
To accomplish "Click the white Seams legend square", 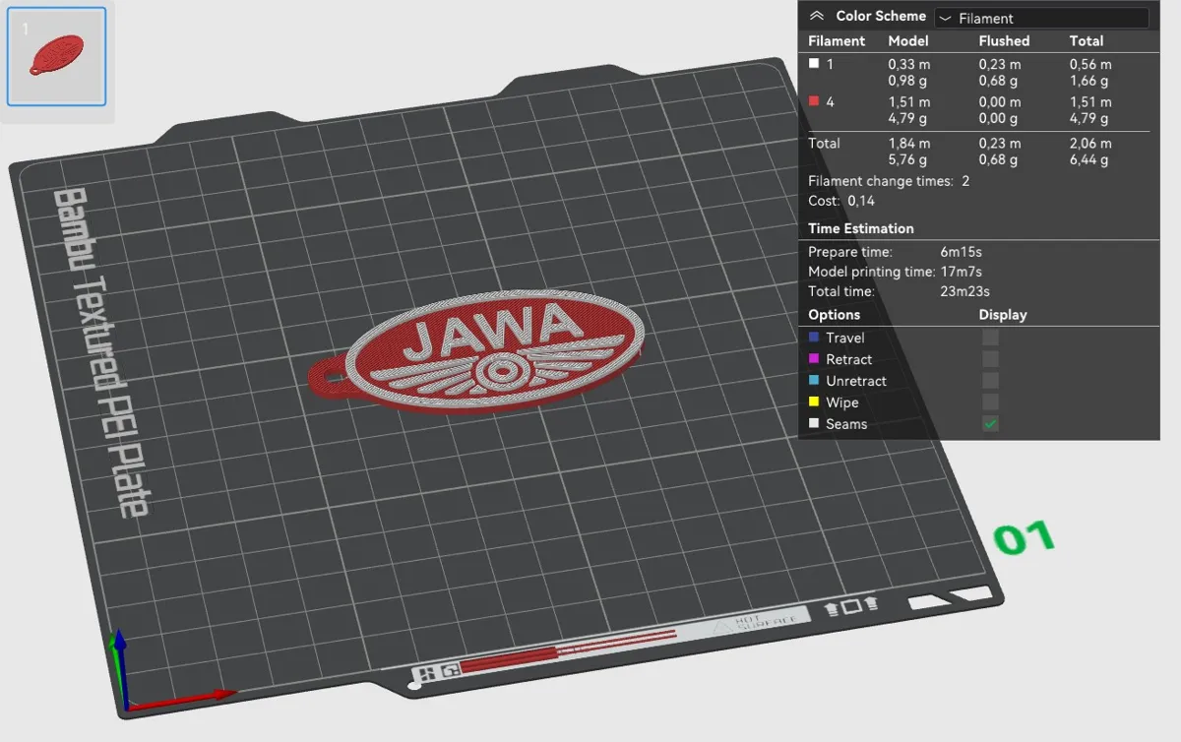I will 814,424.
